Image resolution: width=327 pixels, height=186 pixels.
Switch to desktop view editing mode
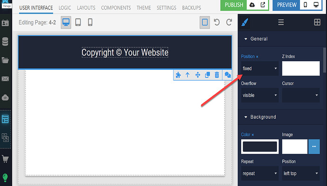(66, 22)
